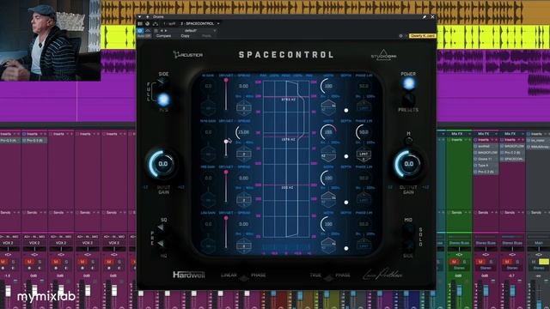Click the Copy button
Image resolution: width=550 pixels, height=309 pixels.
pos(186,36)
